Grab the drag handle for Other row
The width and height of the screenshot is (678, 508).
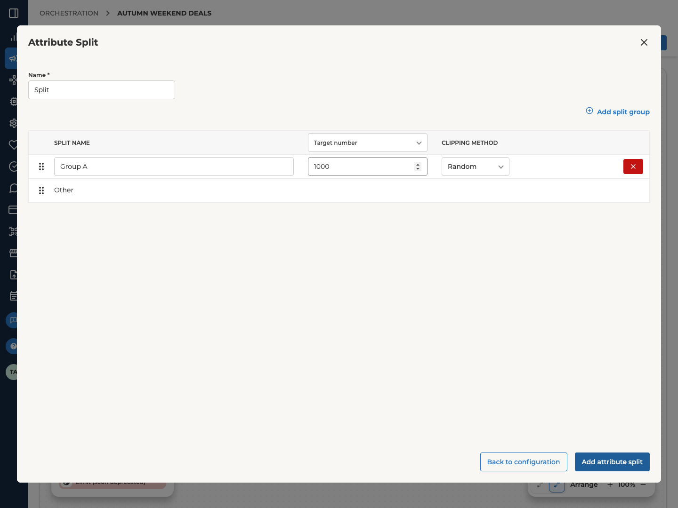point(41,190)
